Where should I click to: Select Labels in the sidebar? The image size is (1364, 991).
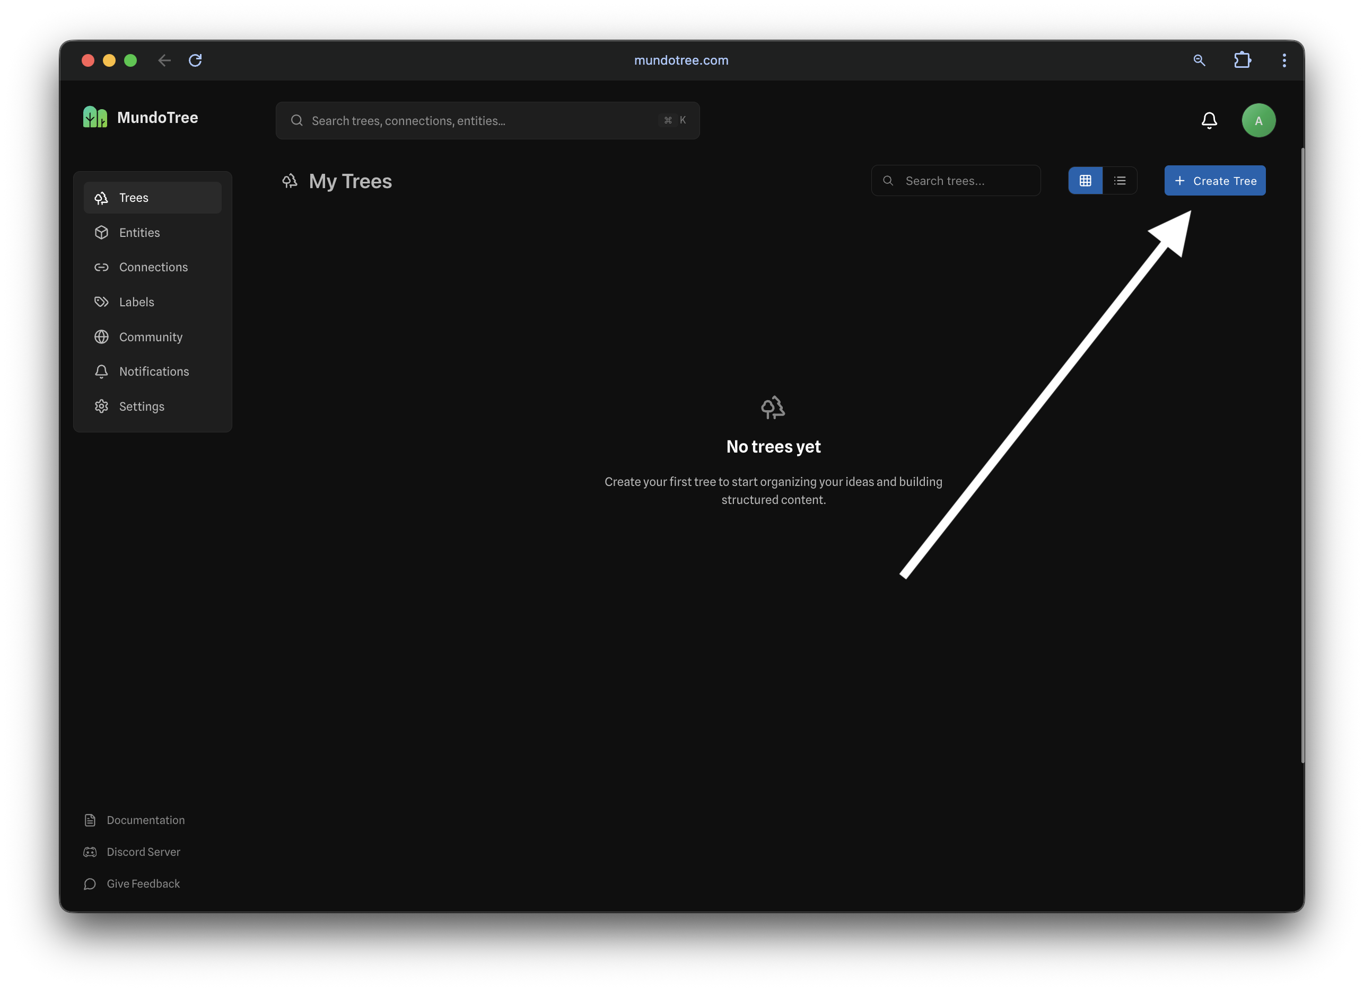pyautogui.click(x=153, y=302)
